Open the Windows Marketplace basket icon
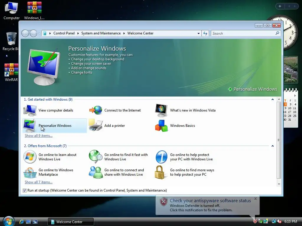 click(30, 172)
